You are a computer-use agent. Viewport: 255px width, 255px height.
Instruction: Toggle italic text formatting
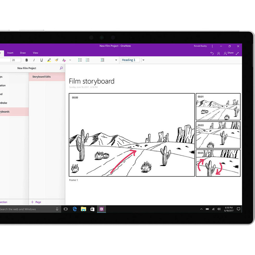(34, 60)
